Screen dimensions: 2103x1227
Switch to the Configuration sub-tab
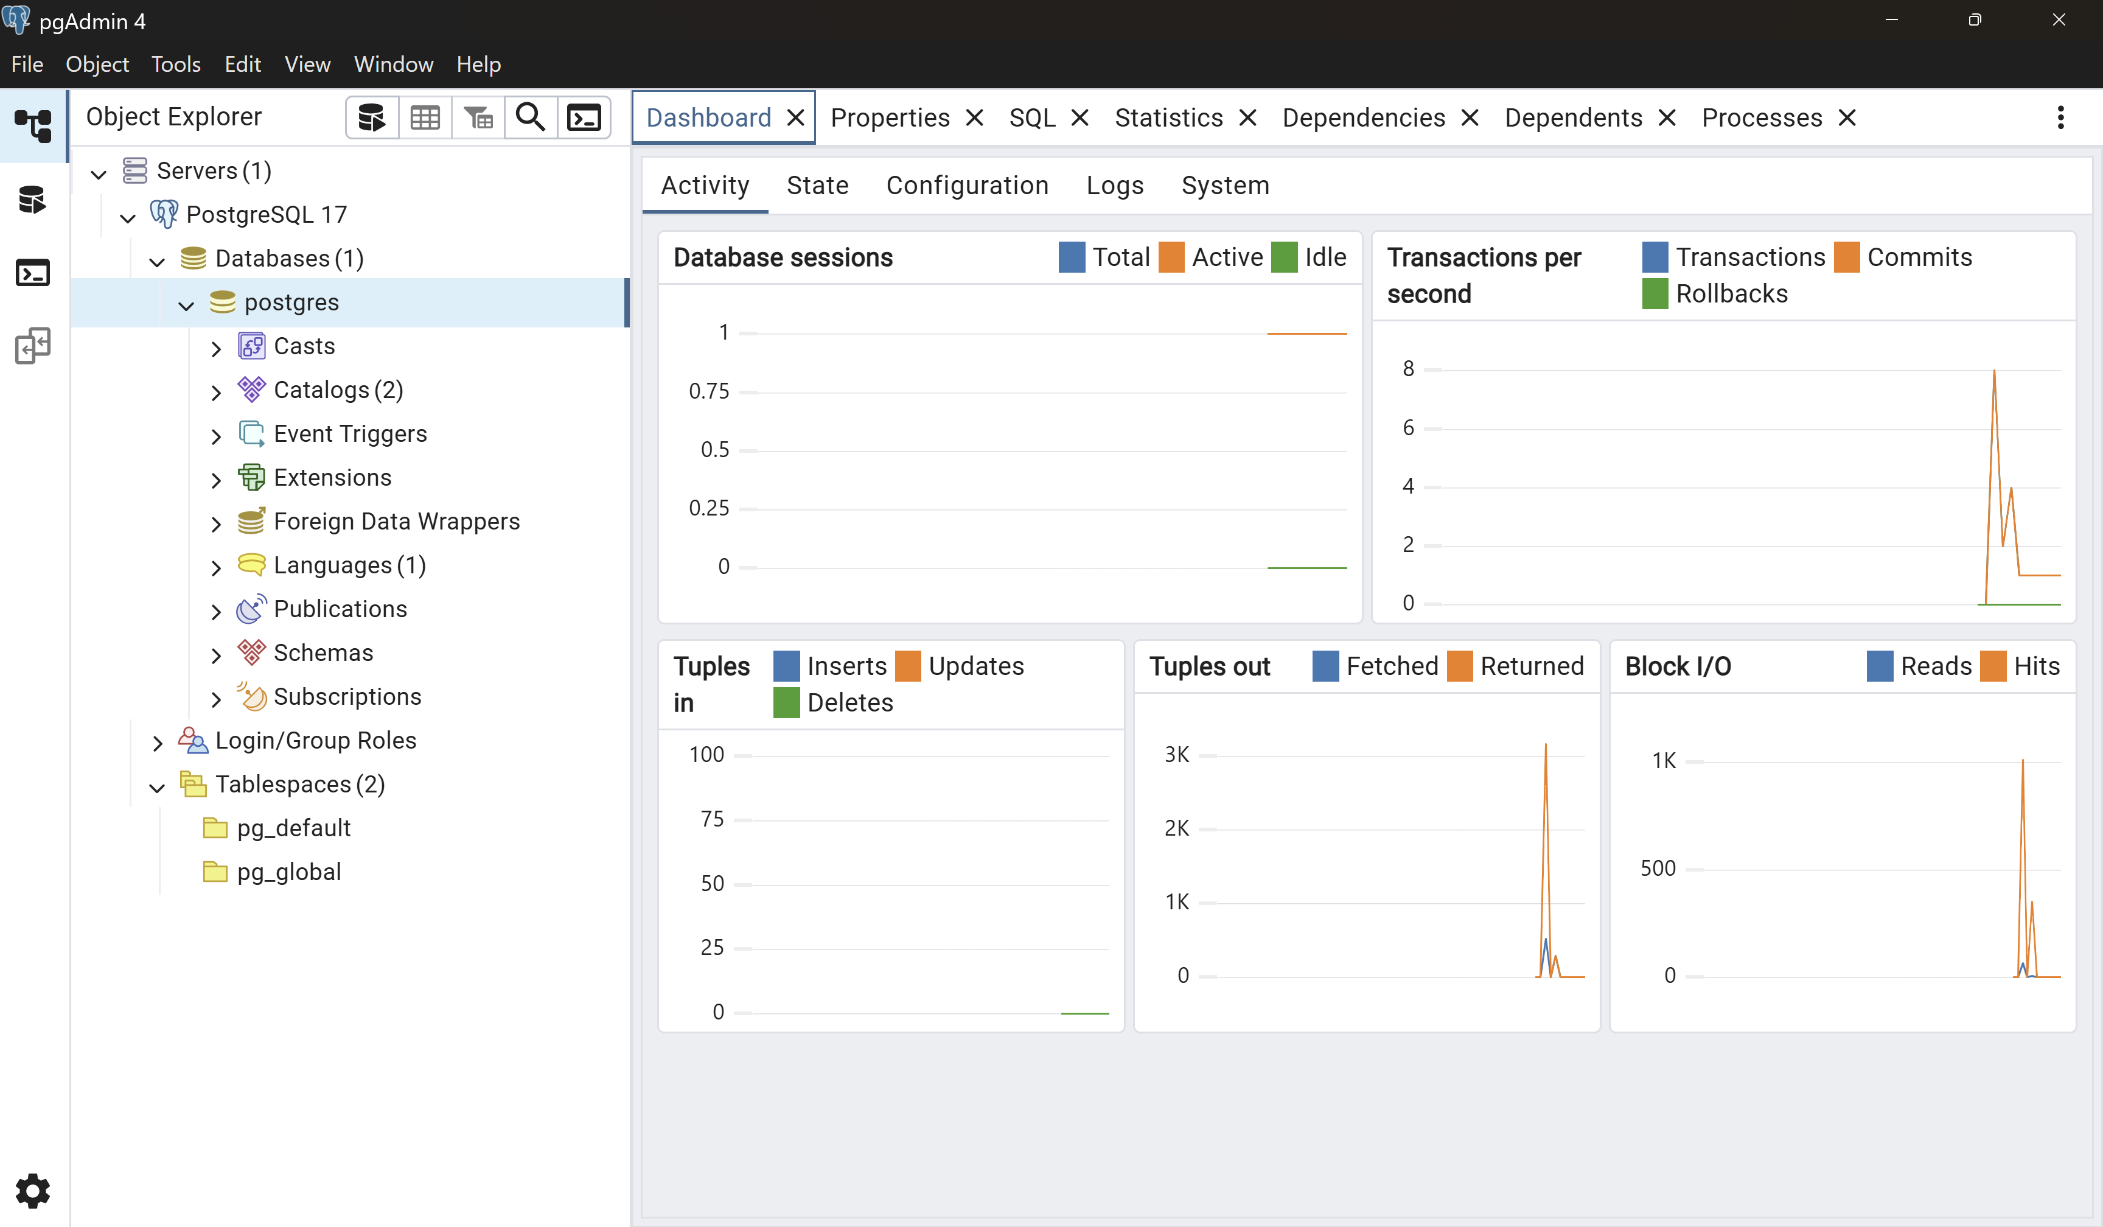tap(967, 185)
